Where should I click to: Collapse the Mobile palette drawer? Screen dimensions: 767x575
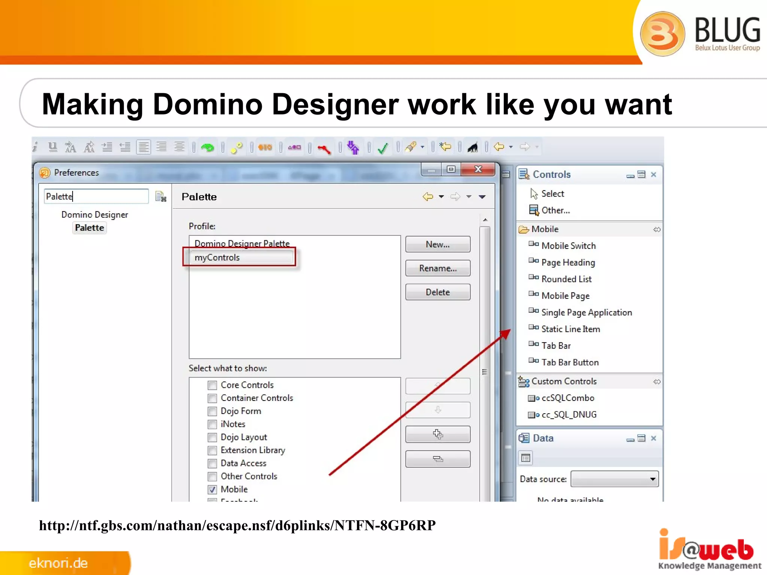(x=590, y=229)
